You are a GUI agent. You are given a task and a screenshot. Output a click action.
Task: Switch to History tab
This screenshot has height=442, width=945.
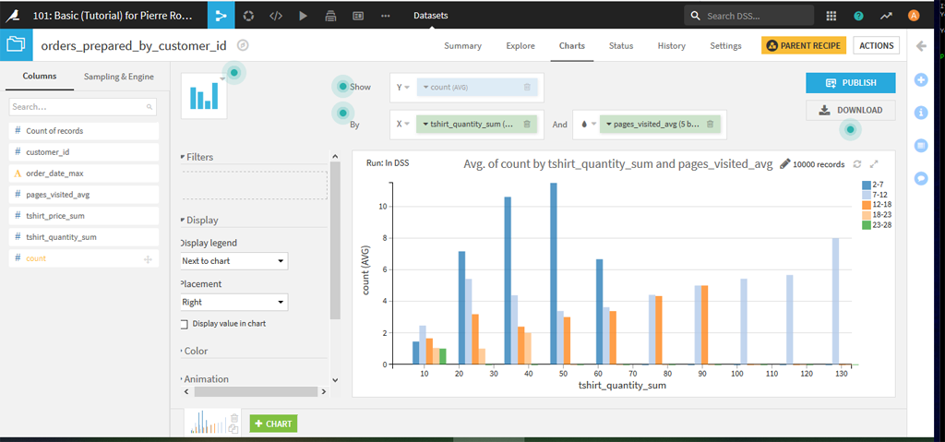coord(672,46)
